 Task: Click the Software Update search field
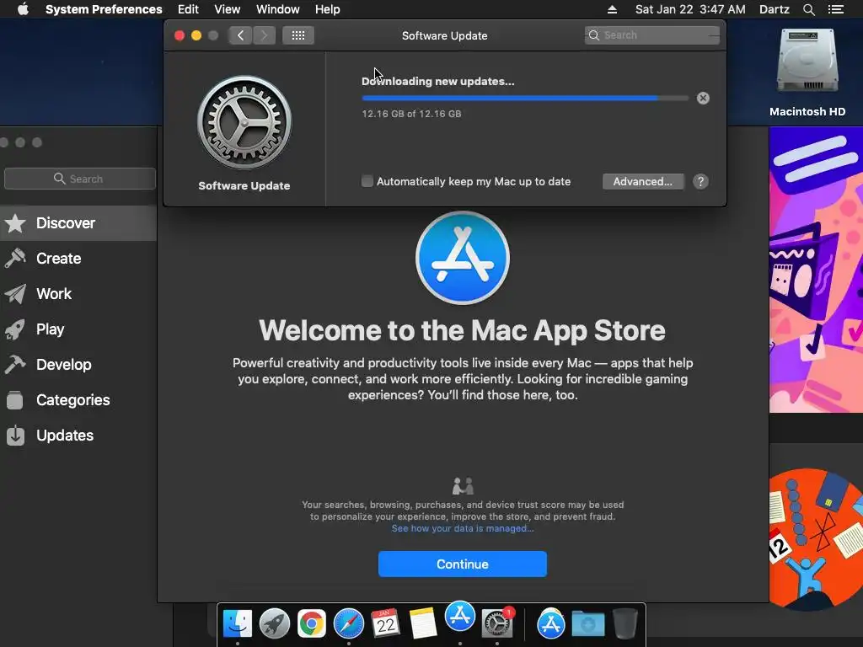pyautogui.click(x=651, y=35)
